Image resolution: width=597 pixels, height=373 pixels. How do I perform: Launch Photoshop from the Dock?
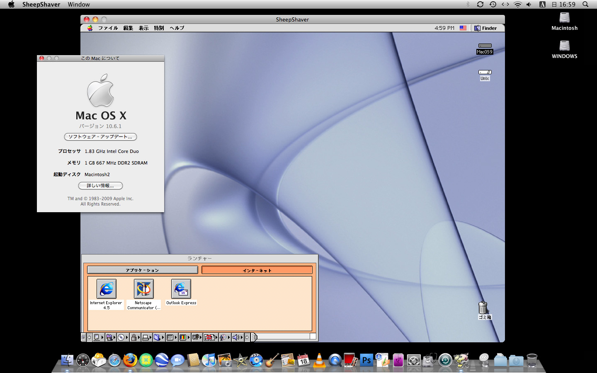(366, 360)
